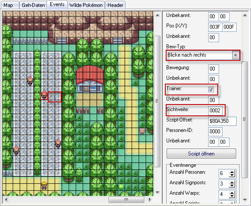This screenshot has width=251, height=206.
Task: Click the map horizontal scroll left arrow
Action: [x=6, y=199]
